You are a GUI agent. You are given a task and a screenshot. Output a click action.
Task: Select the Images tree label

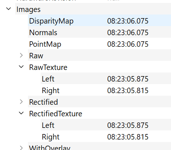(29, 9)
